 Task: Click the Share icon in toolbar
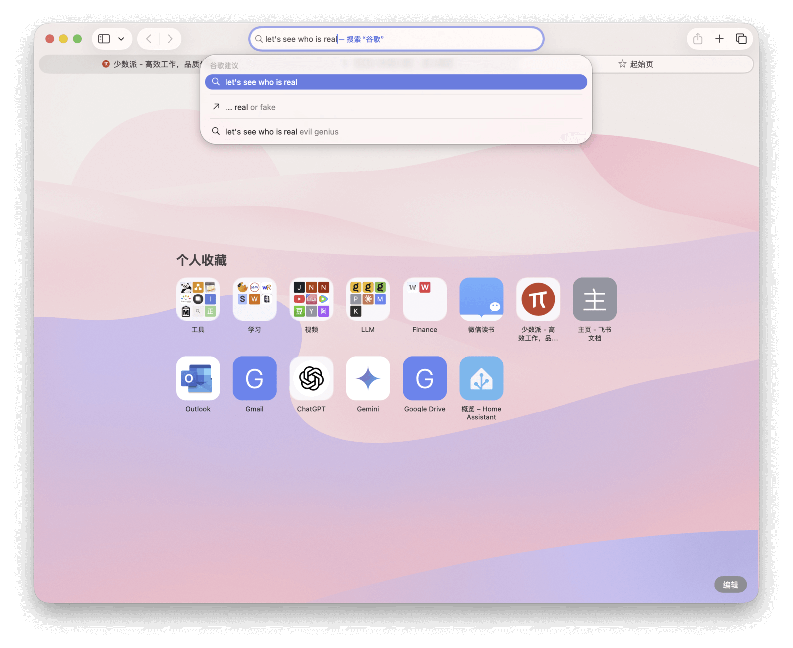698,39
